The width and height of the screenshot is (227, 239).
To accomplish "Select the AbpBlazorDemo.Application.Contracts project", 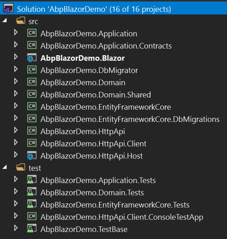I will pos(106,46).
